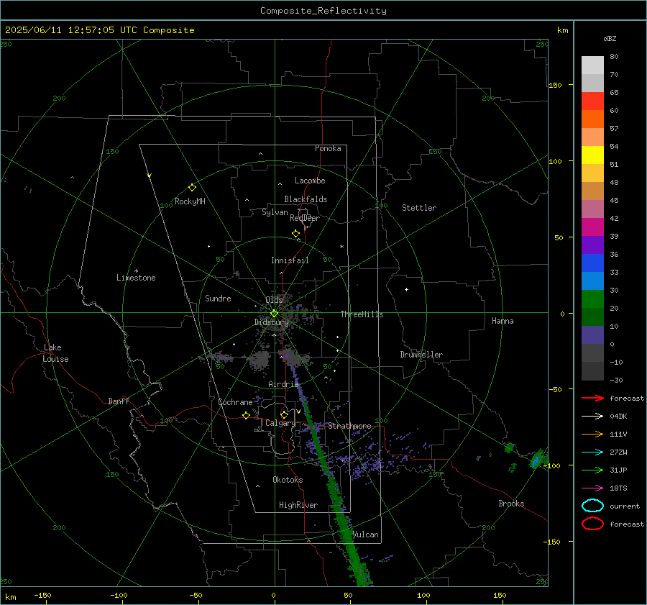The height and width of the screenshot is (605, 647).
Task: Click the cyan 27ZW arrow legend icon
Action: (x=592, y=452)
